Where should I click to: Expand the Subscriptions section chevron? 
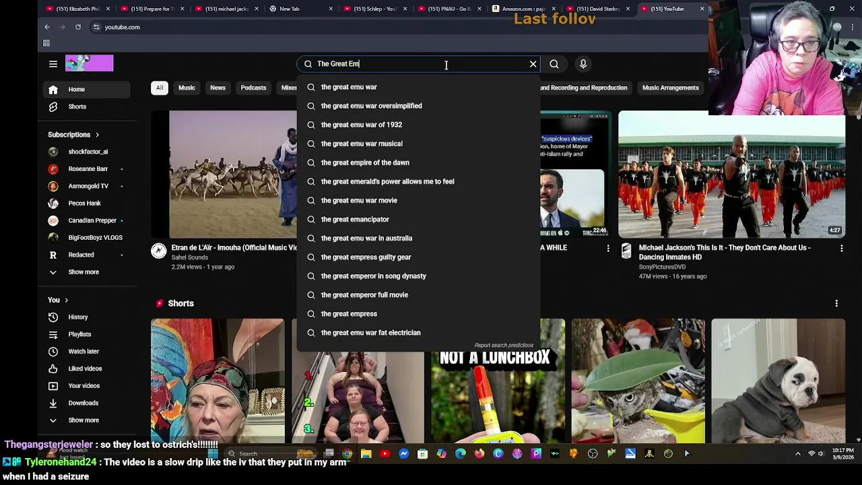click(97, 135)
